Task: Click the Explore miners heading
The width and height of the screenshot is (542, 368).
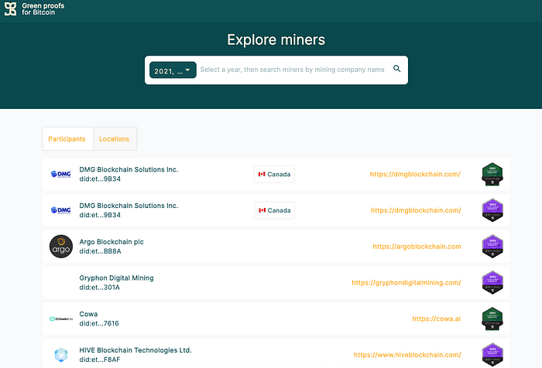Action: pos(276,39)
